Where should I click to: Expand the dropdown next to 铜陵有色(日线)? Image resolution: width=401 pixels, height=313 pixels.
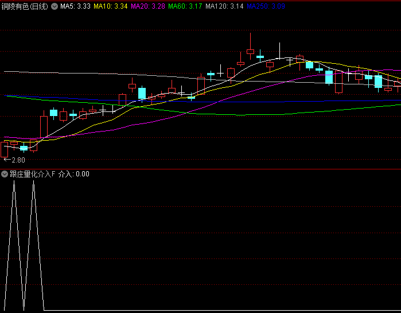coord(54,6)
